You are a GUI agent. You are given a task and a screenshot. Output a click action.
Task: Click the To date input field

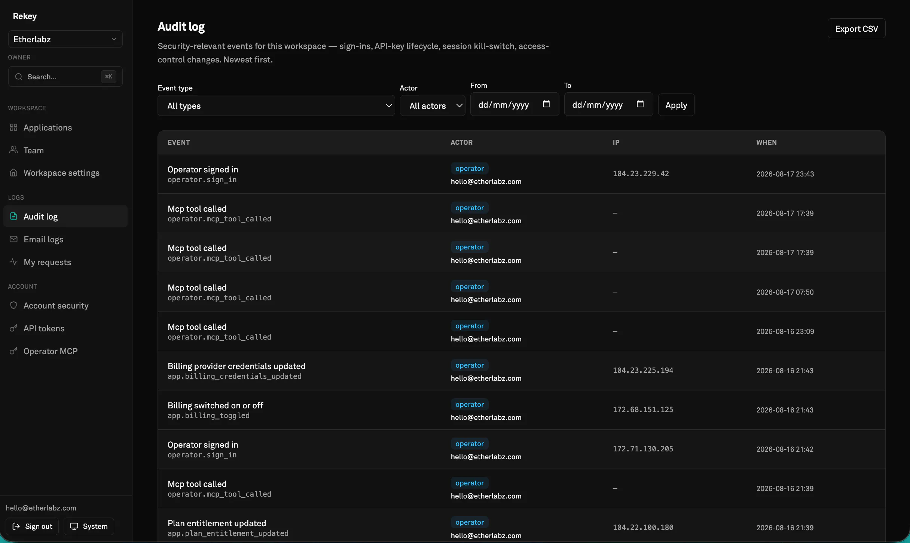pyautogui.click(x=608, y=104)
